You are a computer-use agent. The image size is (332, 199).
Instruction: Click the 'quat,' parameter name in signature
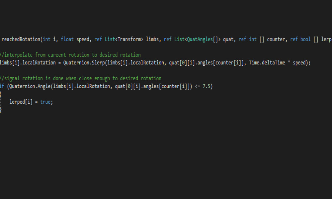(x=229, y=39)
